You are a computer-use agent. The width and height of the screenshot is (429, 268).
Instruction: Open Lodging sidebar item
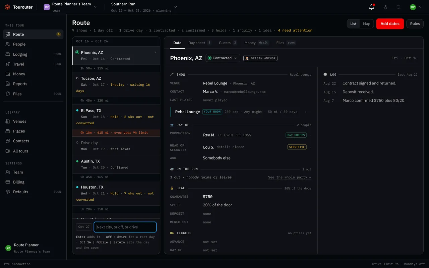[x=33, y=54]
